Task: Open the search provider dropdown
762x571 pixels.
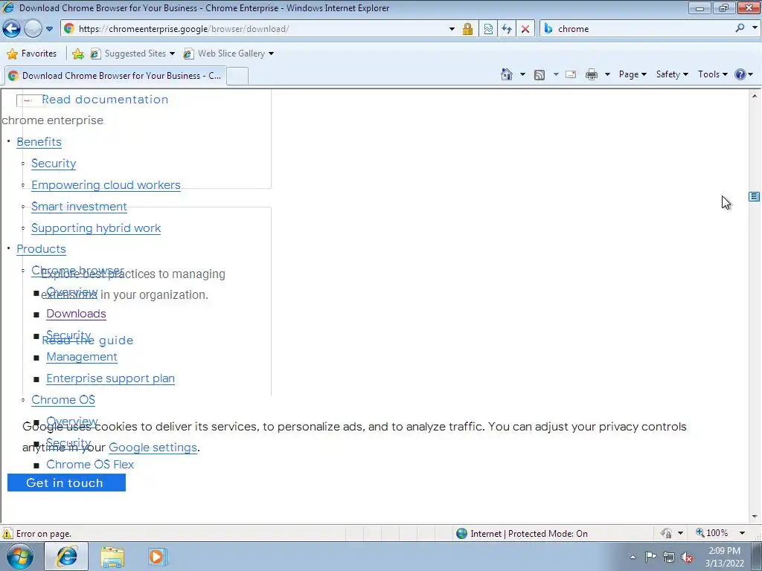Action: click(755, 28)
